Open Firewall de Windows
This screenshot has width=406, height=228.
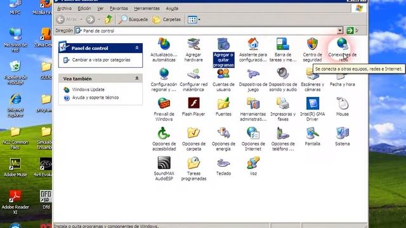[x=164, y=110]
